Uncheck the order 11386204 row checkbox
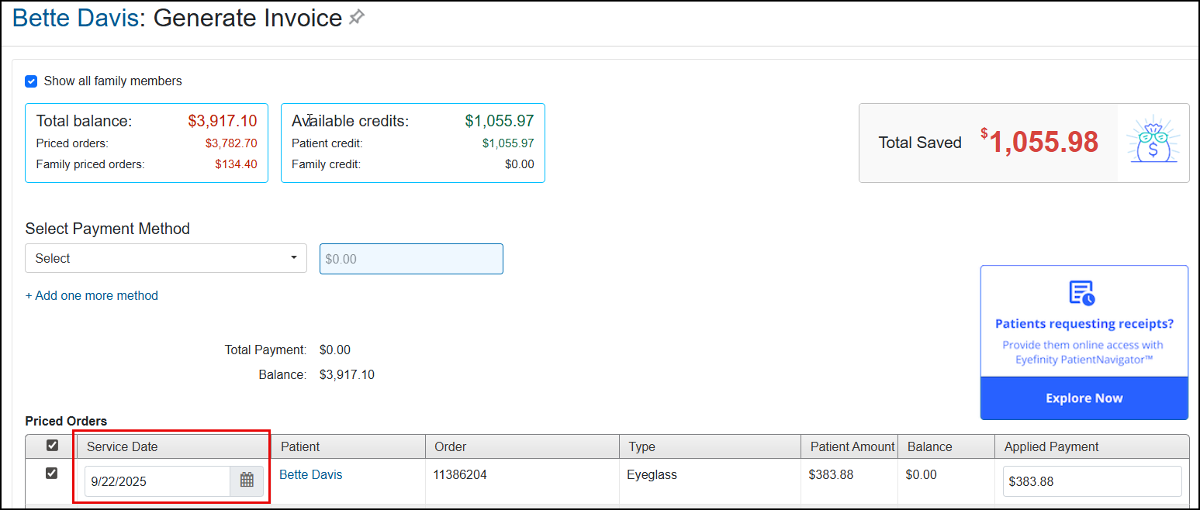The height and width of the screenshot is (510, 1200). (x=52, y=474)
